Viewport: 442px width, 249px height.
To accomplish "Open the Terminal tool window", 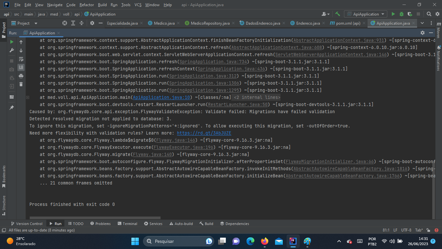I will click(x=127, y=224).
